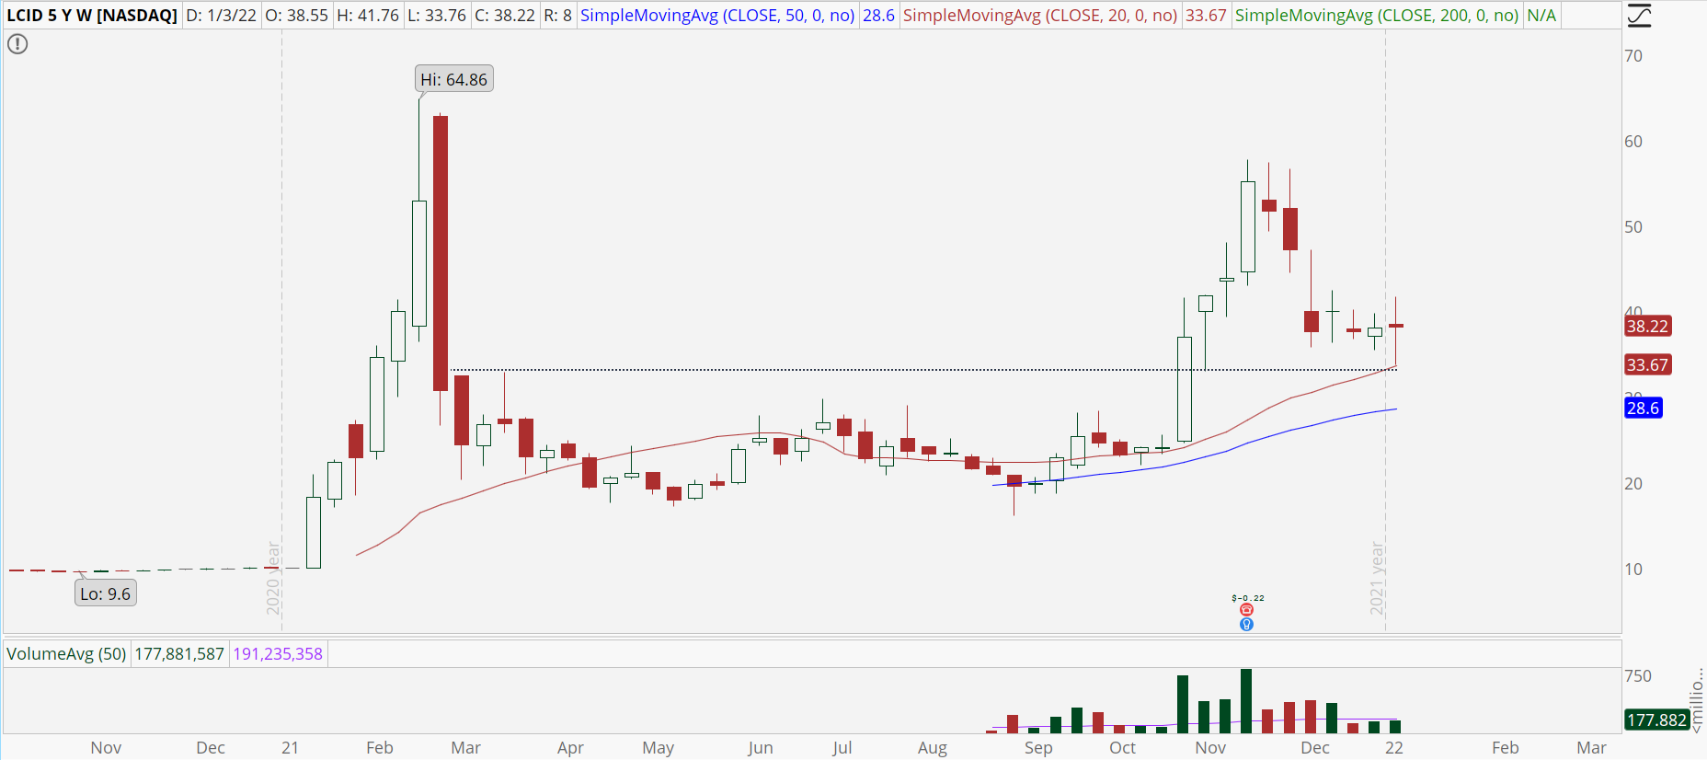Select the VolumeAvg (50) study label
The width and height of the screenshot is (1707, 760).
[x=66, y=654]
